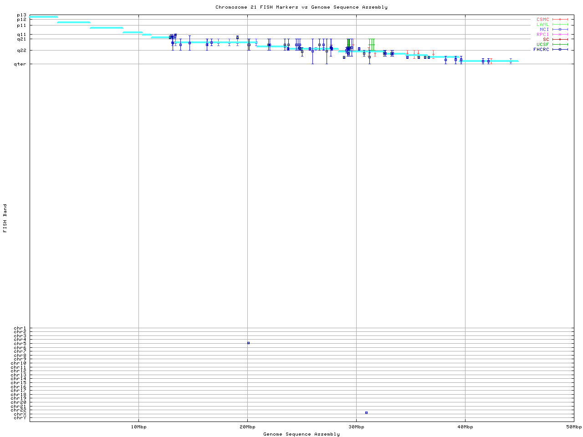This screenshot has width=583, height=437.
Task: Click the chart title about Chromosome 21
Action: (x=302, y=7)
